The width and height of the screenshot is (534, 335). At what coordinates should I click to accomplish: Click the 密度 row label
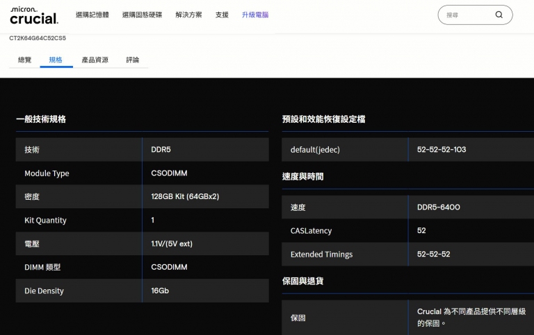coord(32,197)
